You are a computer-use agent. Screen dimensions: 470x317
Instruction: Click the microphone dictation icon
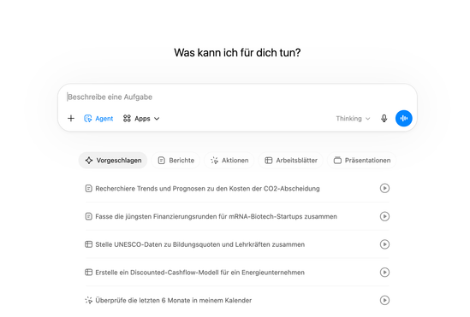click(384, 119)
